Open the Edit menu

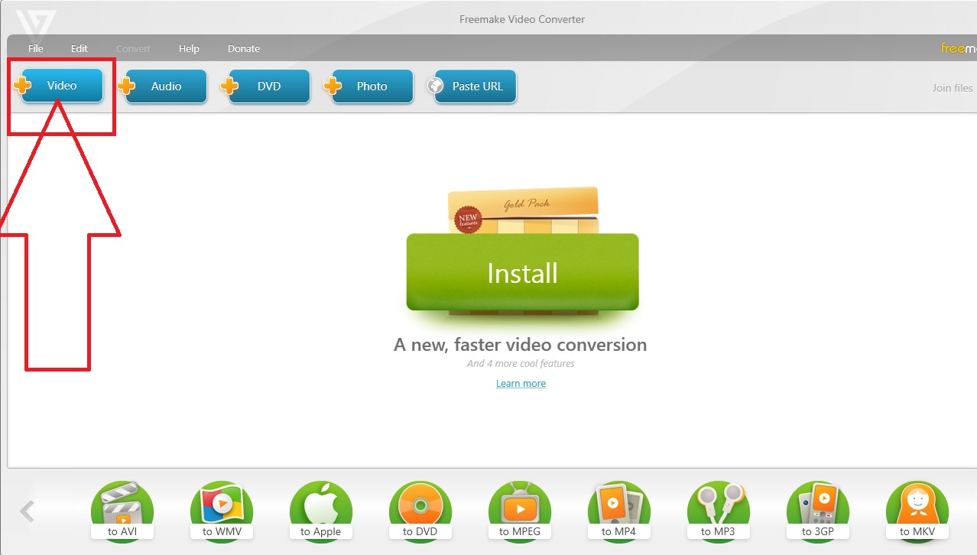(x=80, y=48)
